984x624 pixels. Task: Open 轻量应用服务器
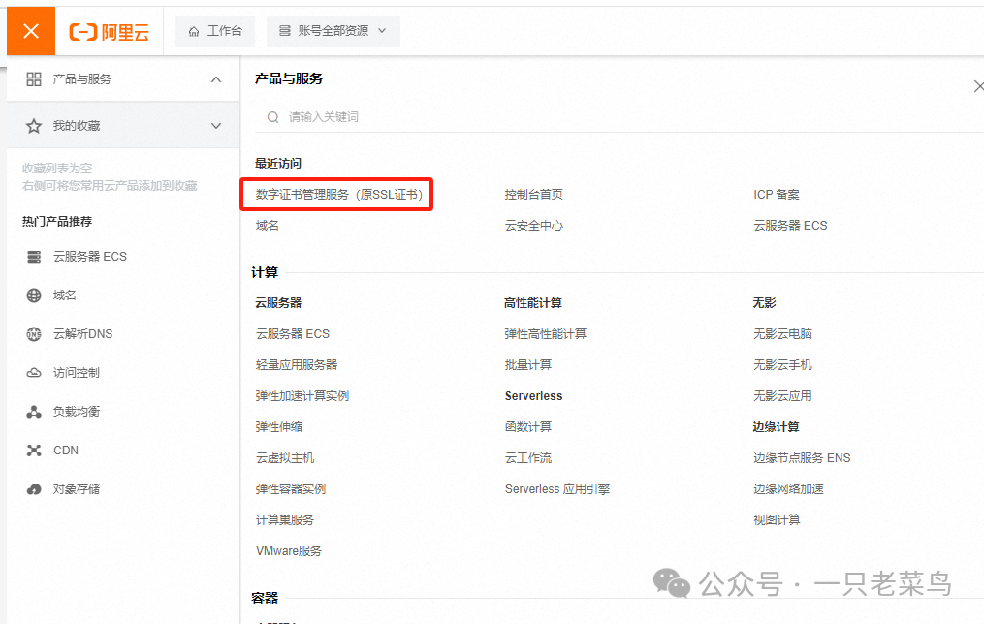click(297, 365)
